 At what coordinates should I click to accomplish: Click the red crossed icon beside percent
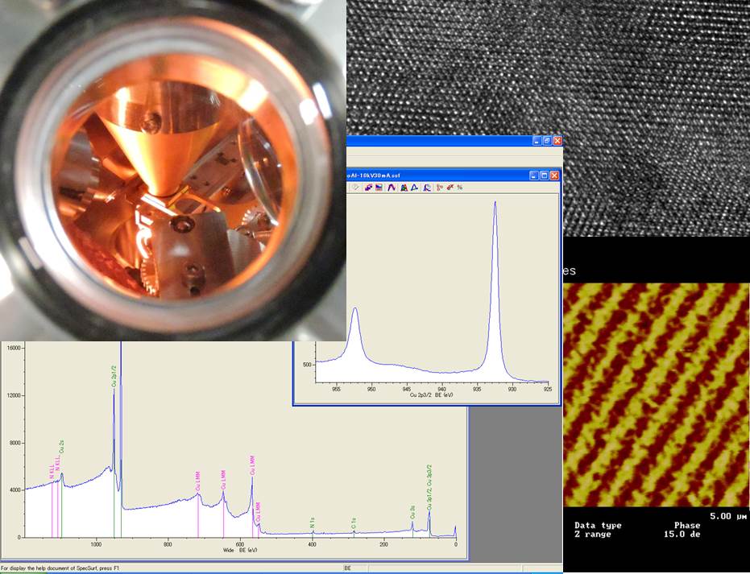[x=450, y=188]
